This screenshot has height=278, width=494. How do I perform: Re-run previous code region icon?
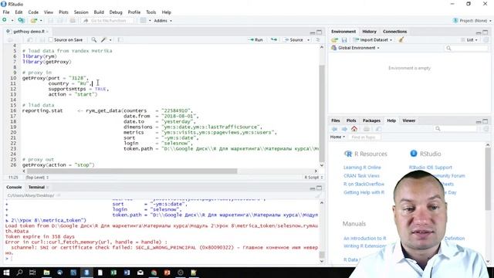point(274,39)
